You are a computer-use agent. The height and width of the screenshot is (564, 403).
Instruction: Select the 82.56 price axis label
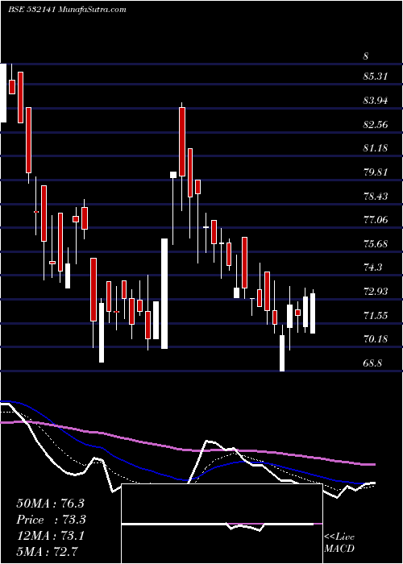point(376,124)
